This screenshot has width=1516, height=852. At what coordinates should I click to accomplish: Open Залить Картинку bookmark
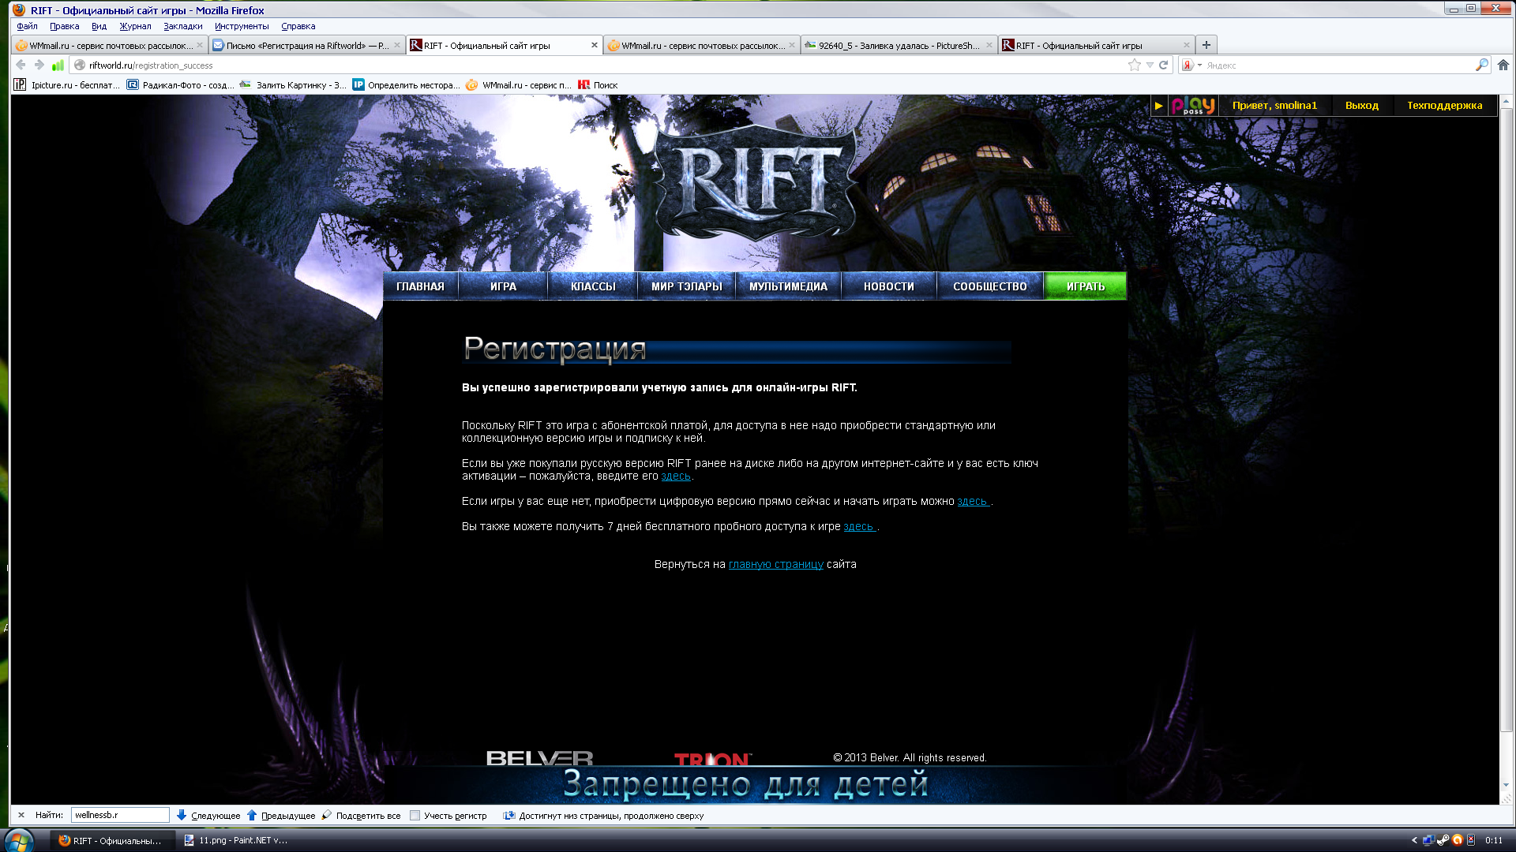pos(292,84)
